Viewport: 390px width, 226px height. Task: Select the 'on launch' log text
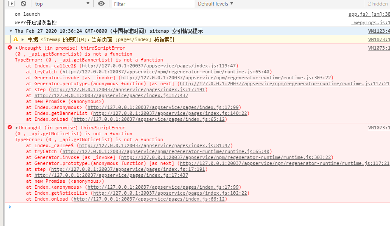pos(28,14)
